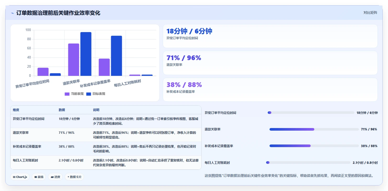Click the 维度 column header
388x191 pixels.
click(x=16, y=110)
